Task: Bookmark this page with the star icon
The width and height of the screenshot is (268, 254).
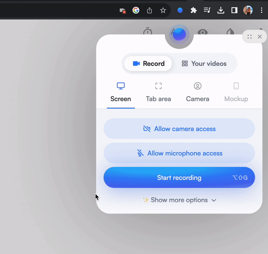Action: (x=163, y=10)
